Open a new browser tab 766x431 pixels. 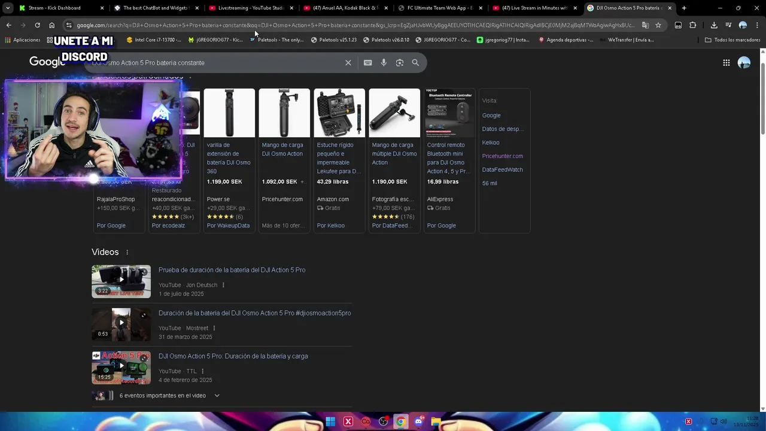pyautogui.click(x=684, y=8)
